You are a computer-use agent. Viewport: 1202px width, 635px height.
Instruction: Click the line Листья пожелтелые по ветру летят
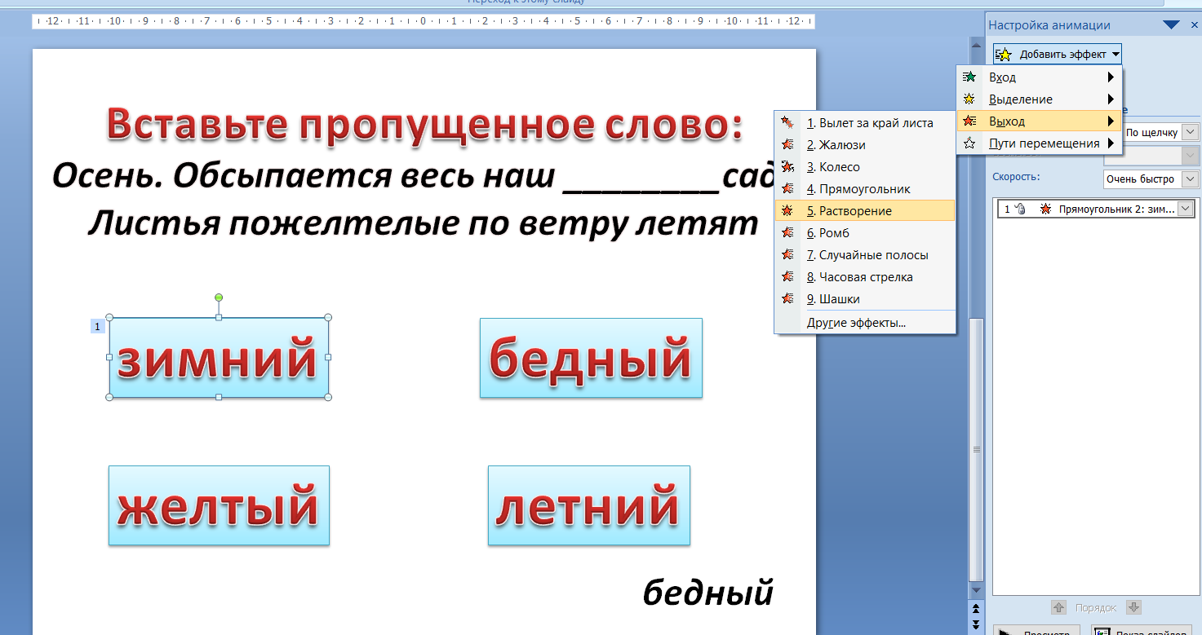point(424,223)
